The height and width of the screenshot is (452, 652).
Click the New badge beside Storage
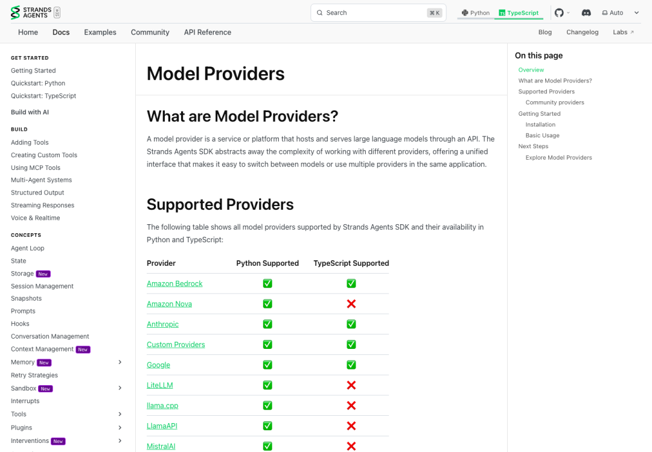click(x=43, y=274)
